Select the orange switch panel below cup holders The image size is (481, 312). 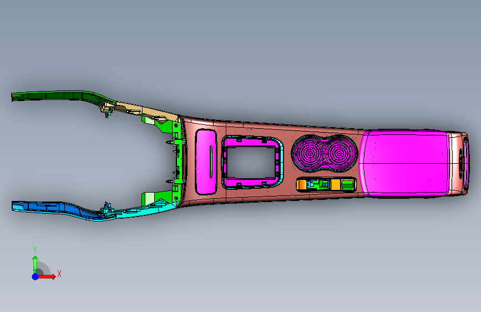[326, 184]
